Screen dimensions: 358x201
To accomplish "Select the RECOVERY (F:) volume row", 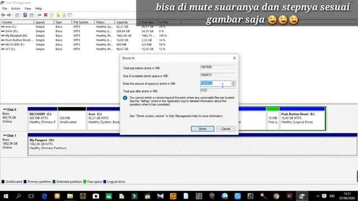I will tap(84, 45).
